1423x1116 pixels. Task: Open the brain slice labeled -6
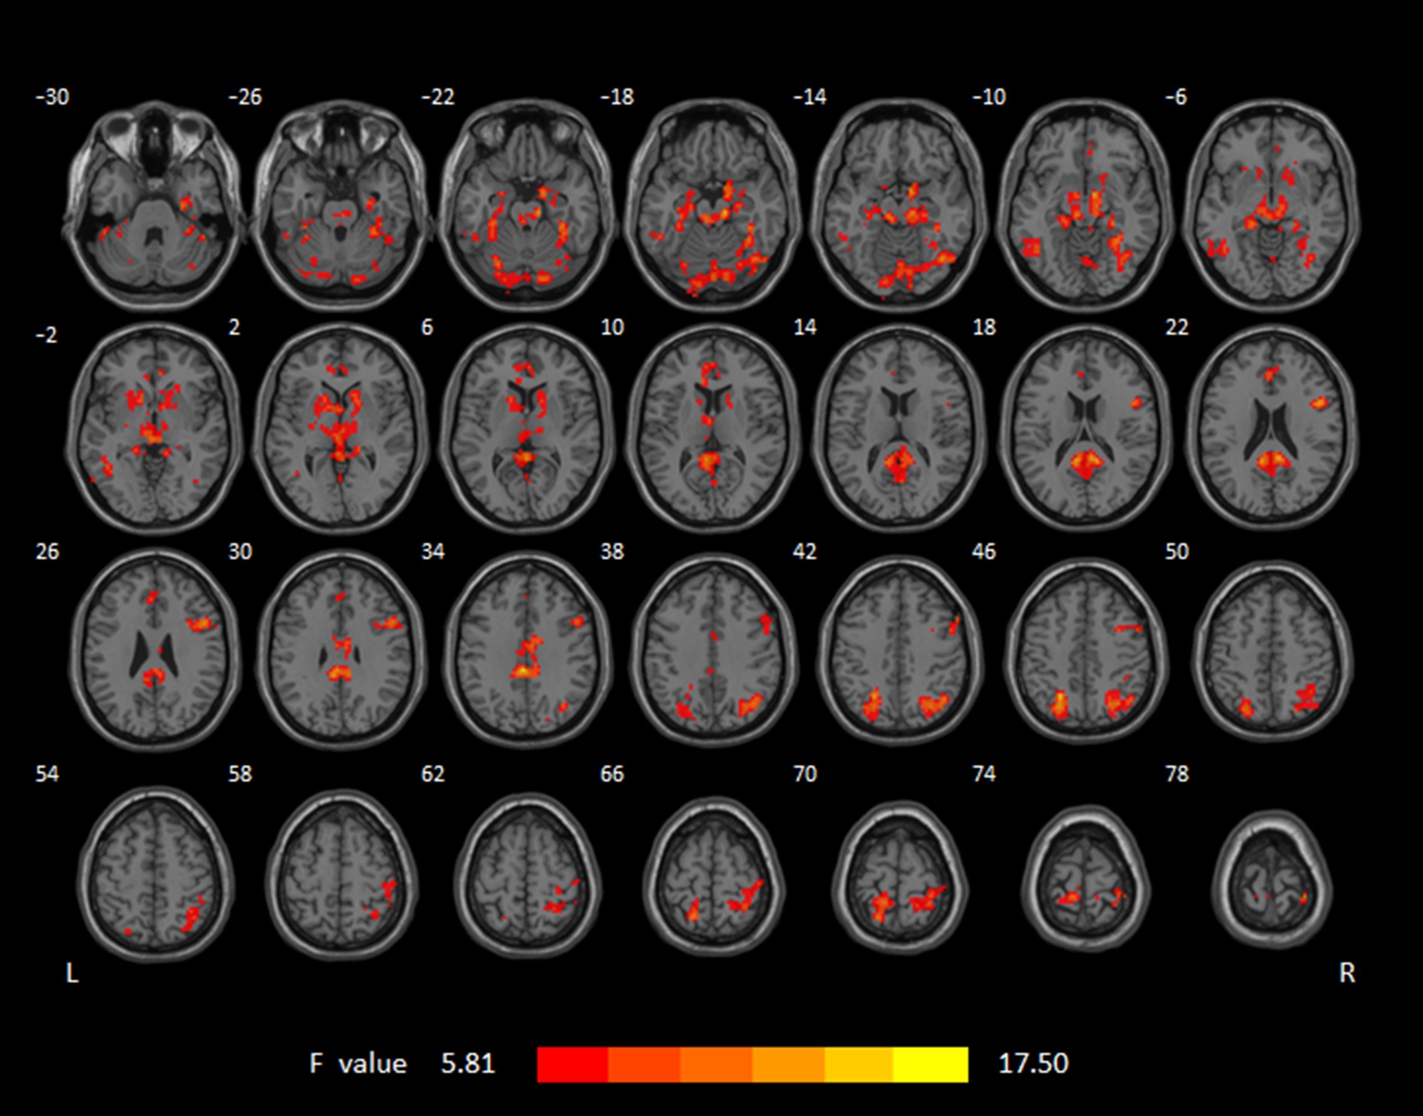pos(1272,205)
